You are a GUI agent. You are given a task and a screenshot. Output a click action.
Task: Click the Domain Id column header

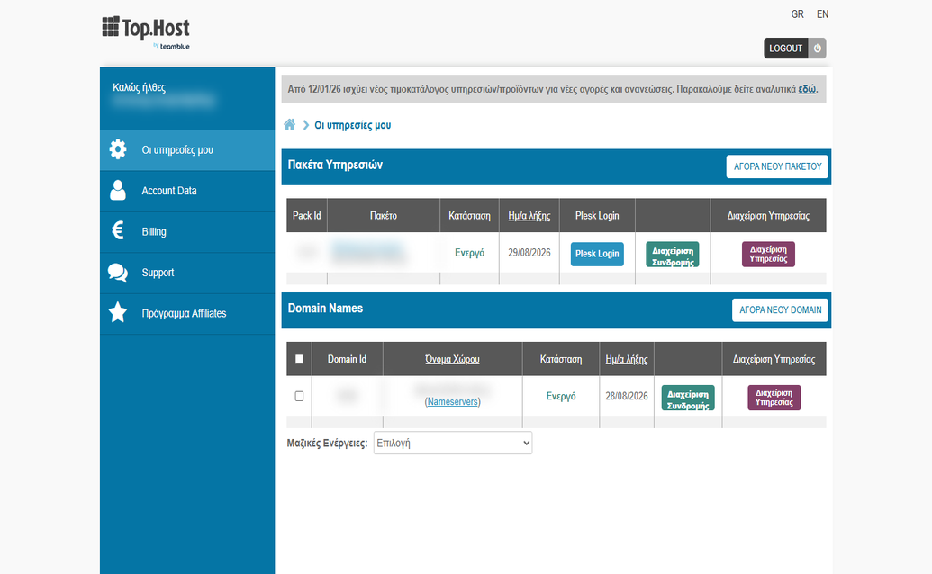[347, 359]
